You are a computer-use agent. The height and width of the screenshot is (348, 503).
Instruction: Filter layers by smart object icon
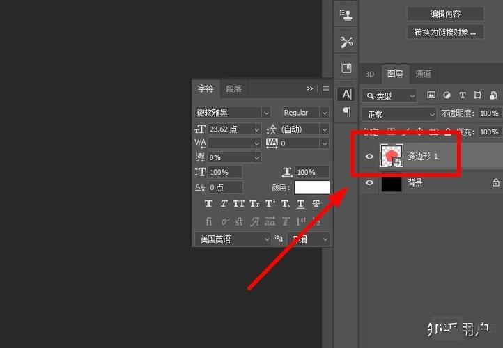[x=493, y=95]
